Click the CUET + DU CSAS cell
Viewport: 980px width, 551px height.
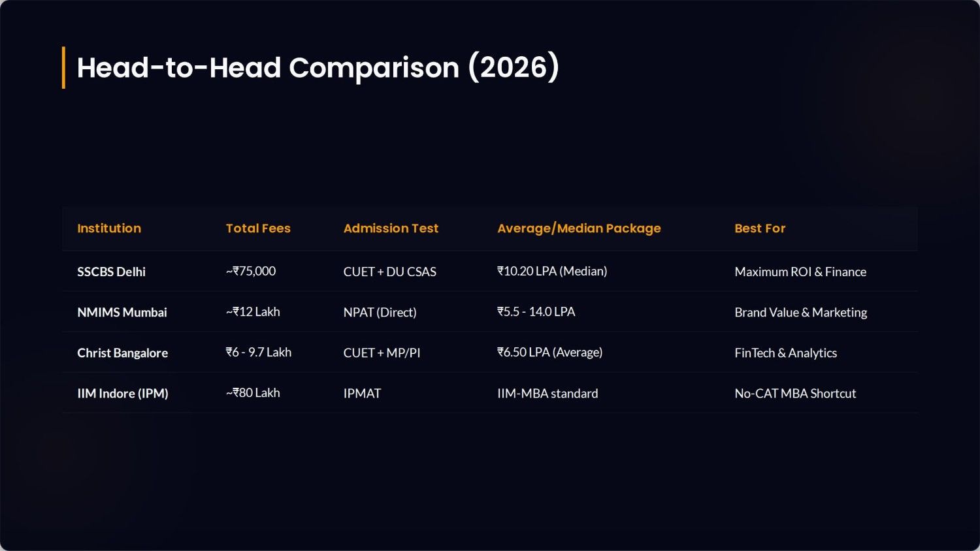(390, 272)
